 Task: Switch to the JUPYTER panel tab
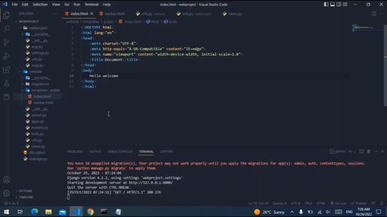(166, 151)
